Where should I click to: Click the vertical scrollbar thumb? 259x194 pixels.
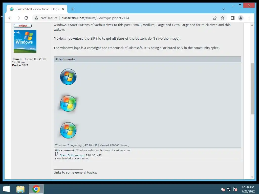(252, 89)
